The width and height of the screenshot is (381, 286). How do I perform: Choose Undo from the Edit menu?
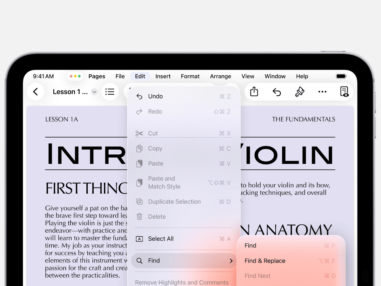(x=184, y=96)
